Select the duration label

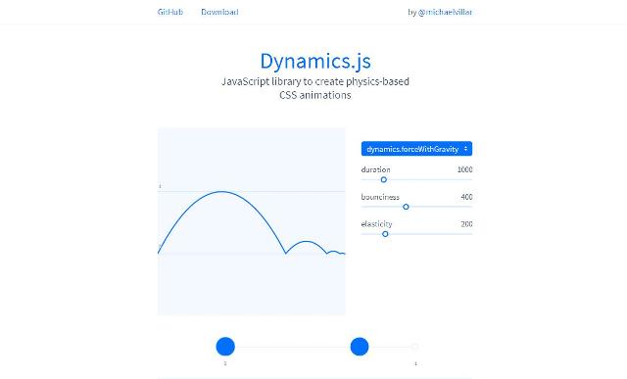pos(375,169)
